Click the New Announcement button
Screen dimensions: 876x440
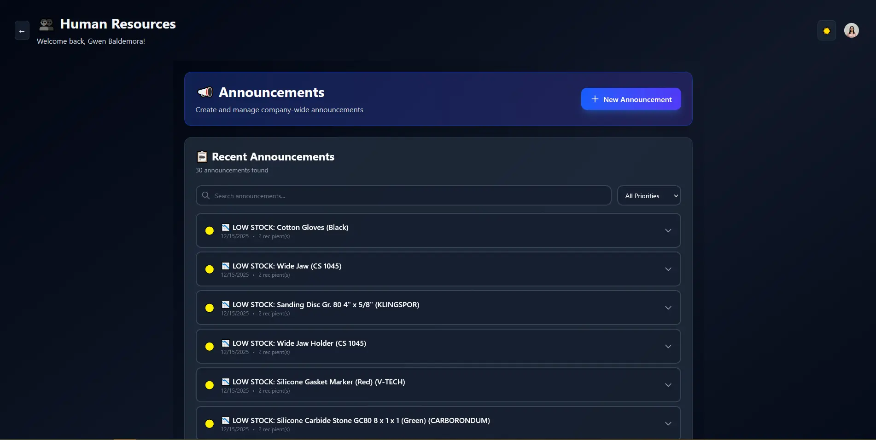click(631, 99)
